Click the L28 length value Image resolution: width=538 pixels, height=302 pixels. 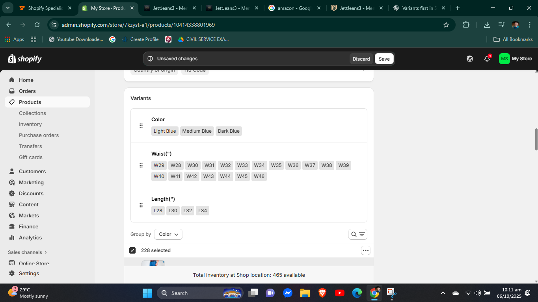[x=158, y=211]
